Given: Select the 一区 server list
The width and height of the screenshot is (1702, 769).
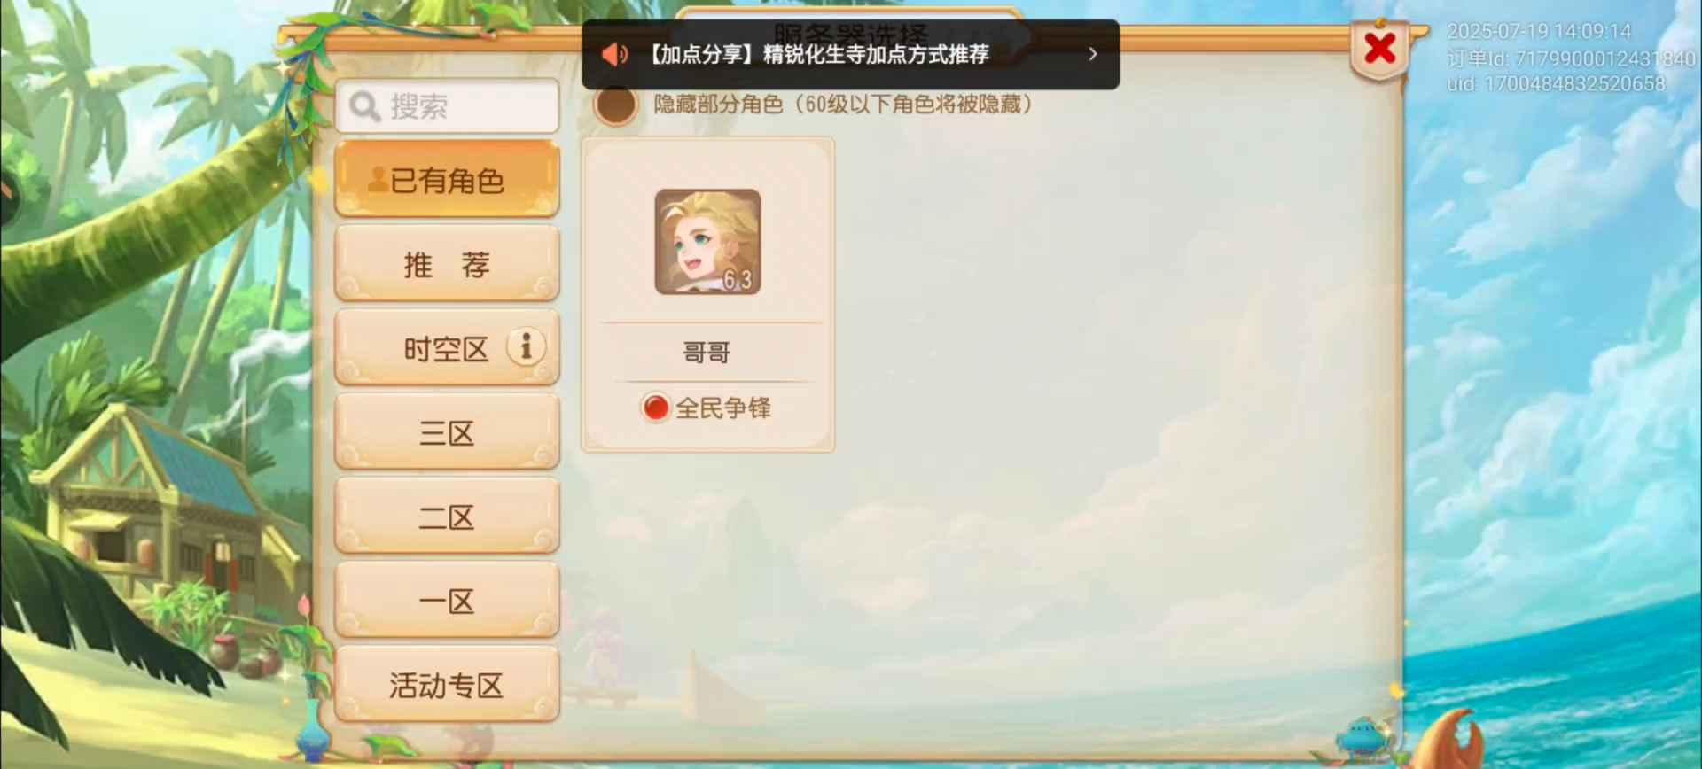Looking at the screenshot, I should tap(447, 600).
